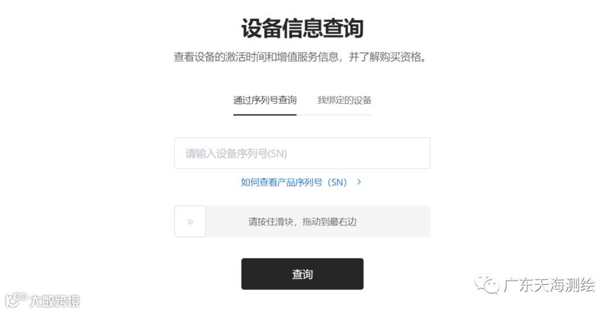
Task: Select the 通过序列号查询 tab
Action: [x=265, y=100]
